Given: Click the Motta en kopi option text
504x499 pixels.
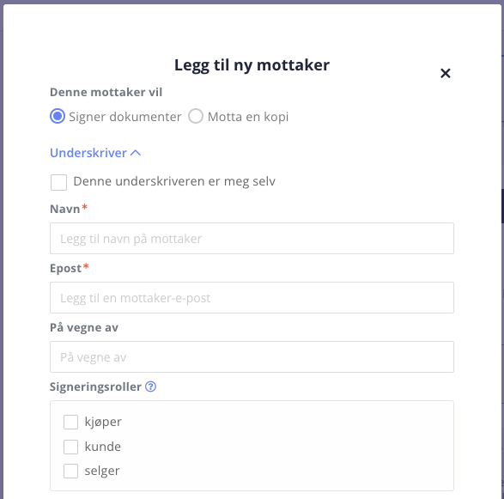Looking at the screenshot, I should click(248, 117).
